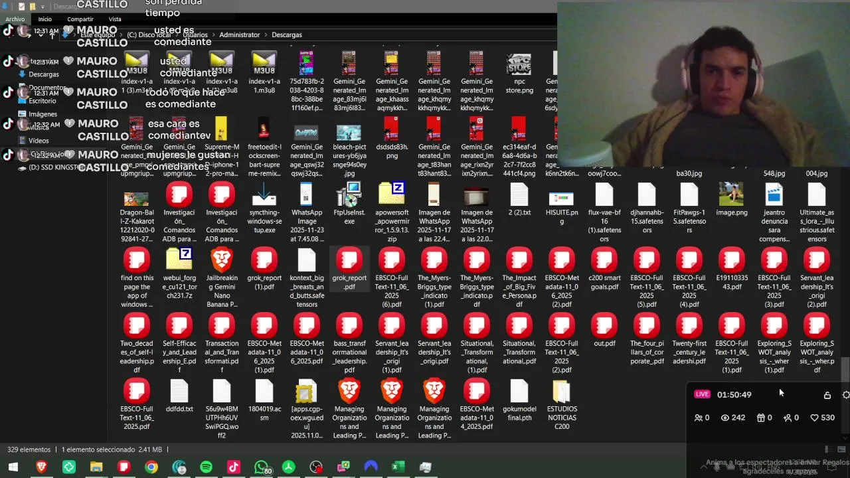This screenshot has height=478, width=850.
Task: Click the settings gear in the LIVE widget
Action: 845,395
